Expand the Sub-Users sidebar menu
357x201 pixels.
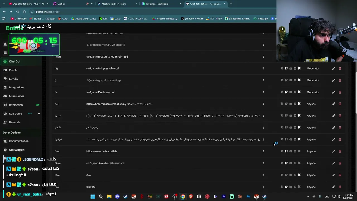[39, 114]
